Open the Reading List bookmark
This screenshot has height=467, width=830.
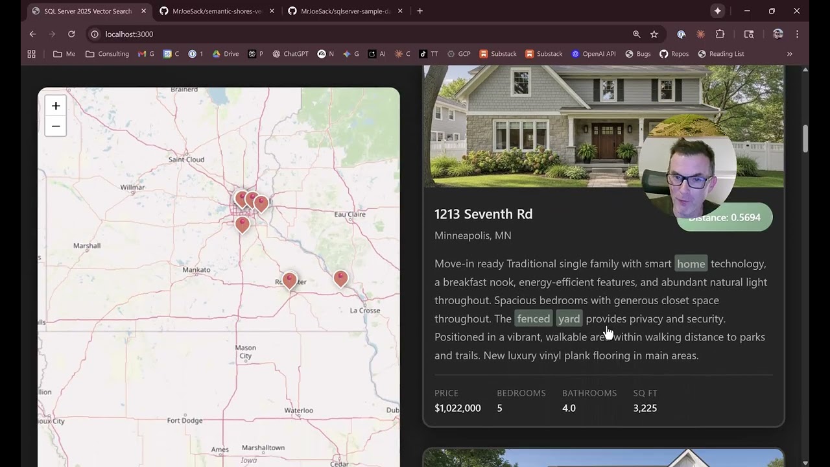click(720, 54)
